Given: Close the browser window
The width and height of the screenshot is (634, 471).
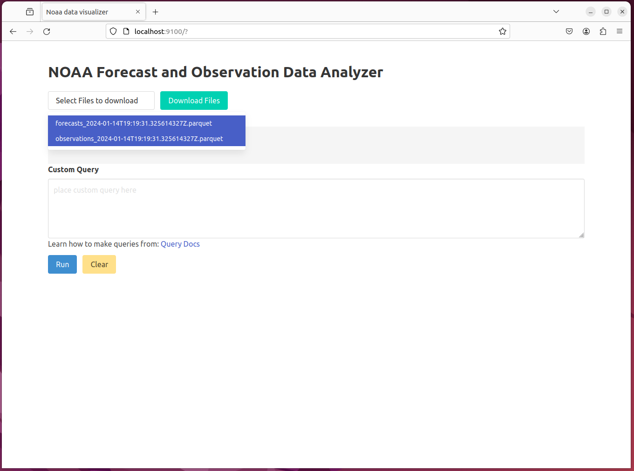Looking at the screenshot, I should 622,12.
